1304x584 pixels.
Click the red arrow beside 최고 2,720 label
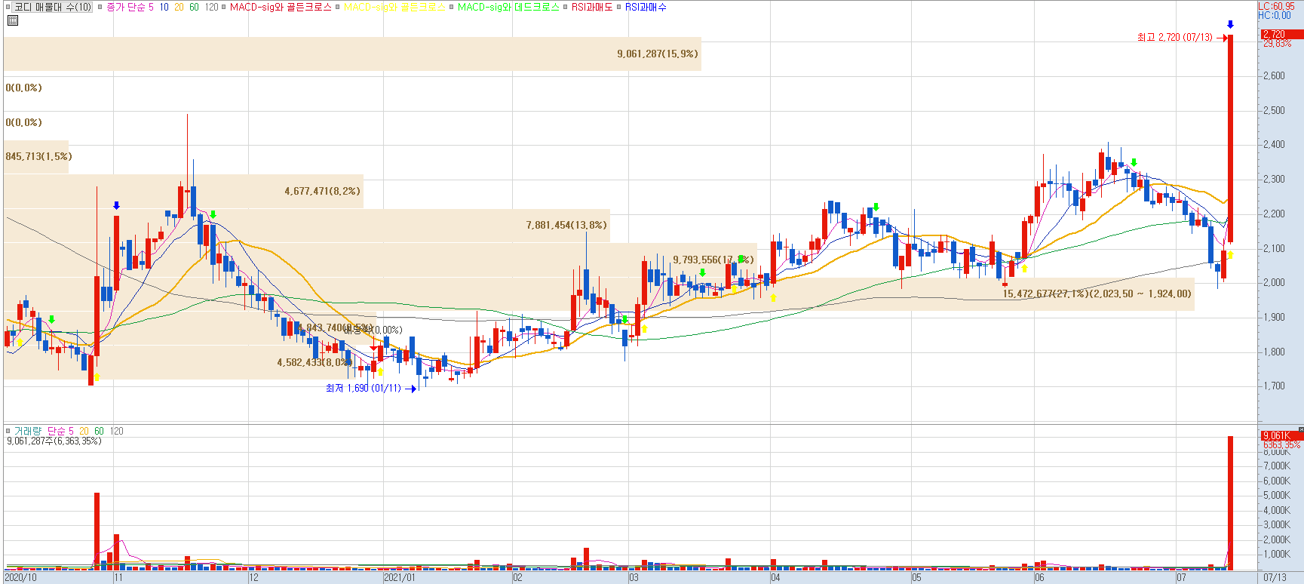click(x=1221, y=38)
